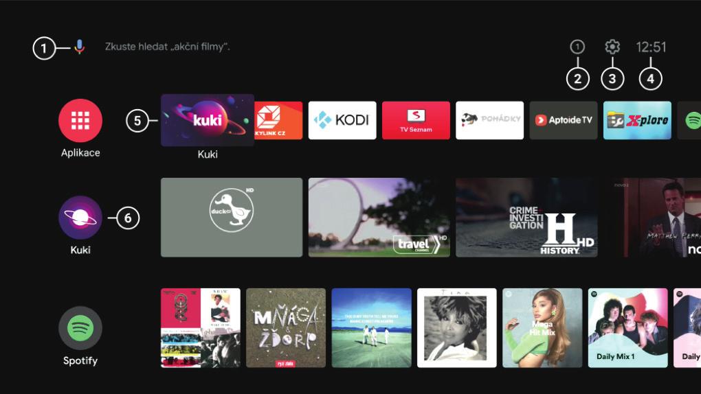Viewport: 701px width, 394px height.
Task: Launch Aptoide TV app
Action: tap(564, 120)
